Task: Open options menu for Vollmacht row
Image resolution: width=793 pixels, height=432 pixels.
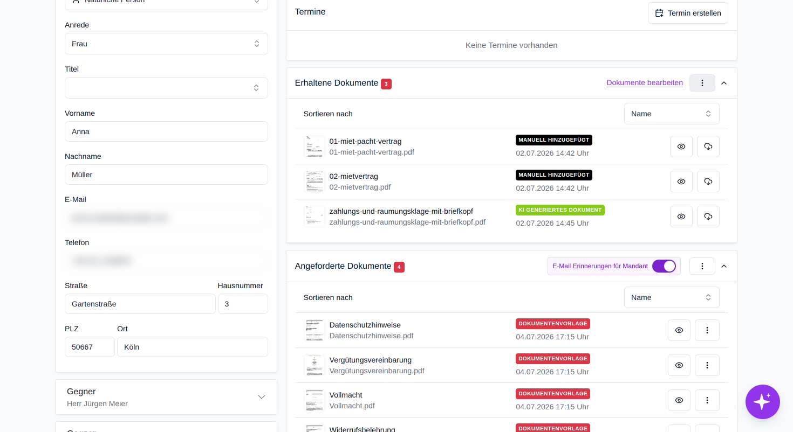Action: tap(707, 400)
